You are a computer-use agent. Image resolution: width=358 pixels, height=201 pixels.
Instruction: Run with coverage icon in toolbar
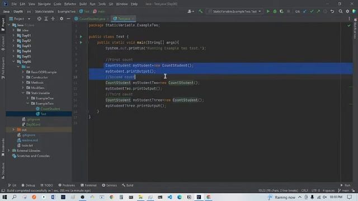point(281,11)
